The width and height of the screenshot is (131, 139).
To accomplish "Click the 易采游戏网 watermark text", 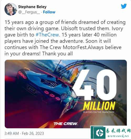I will 118,131.
